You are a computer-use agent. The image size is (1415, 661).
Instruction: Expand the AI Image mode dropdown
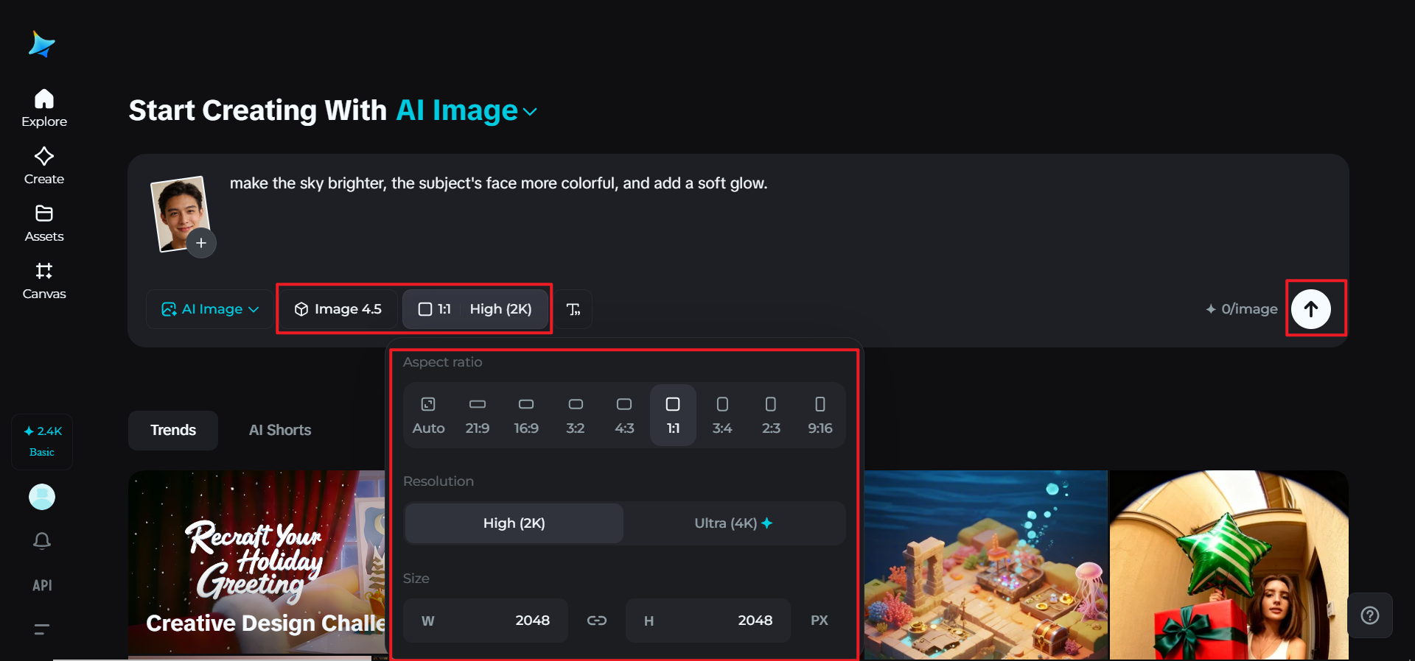pos(210,309)
